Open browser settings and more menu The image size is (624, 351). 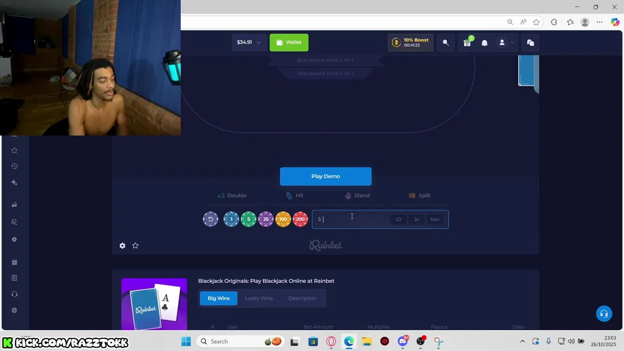[600, 22]
